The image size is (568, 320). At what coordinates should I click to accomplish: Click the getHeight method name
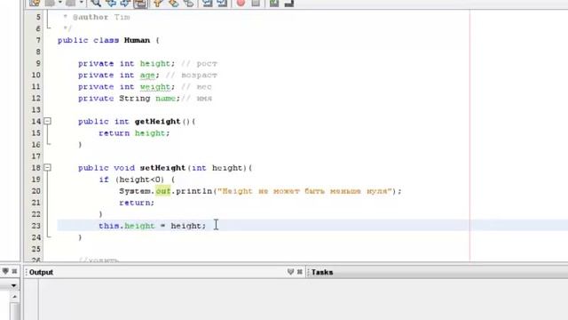(x=158, y=122)
